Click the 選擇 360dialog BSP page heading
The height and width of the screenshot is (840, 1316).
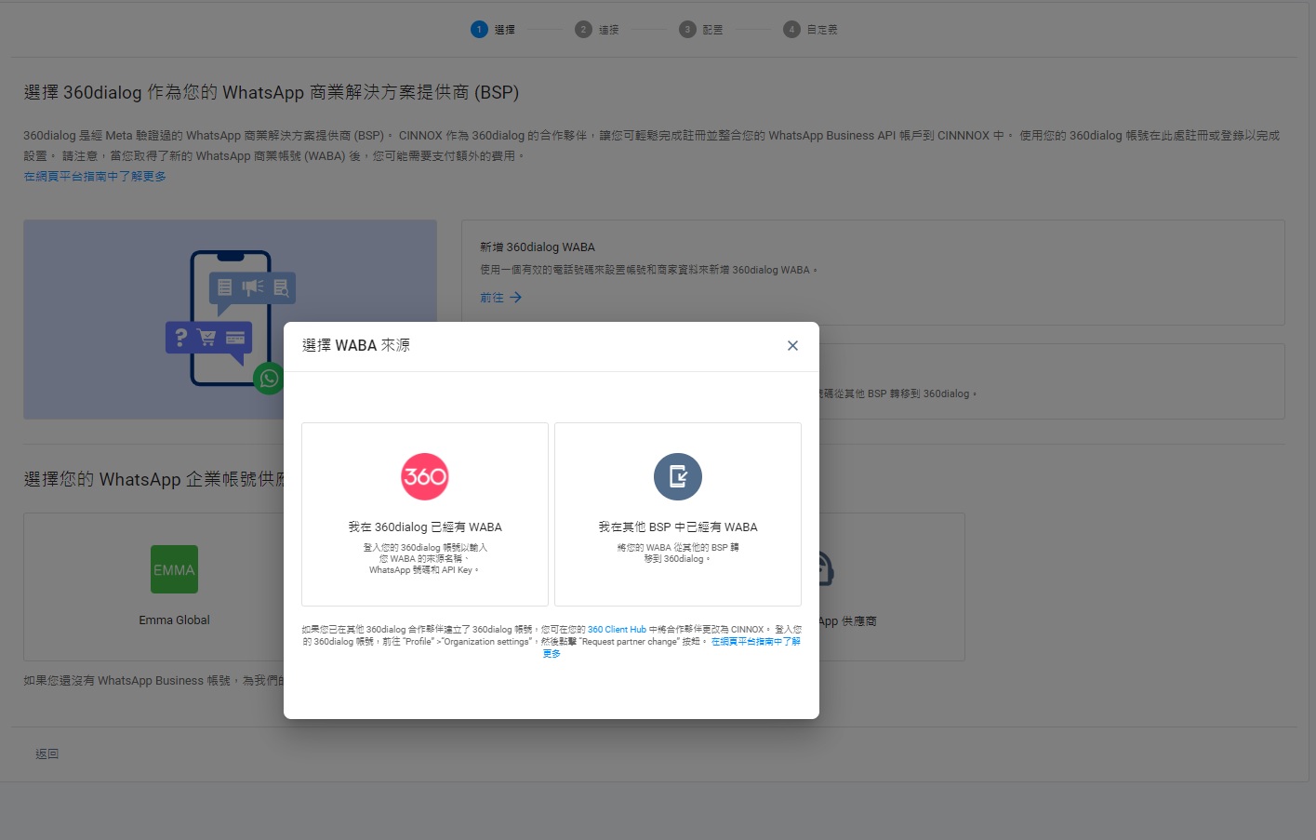pyautogui.click(x=272, y=93)
